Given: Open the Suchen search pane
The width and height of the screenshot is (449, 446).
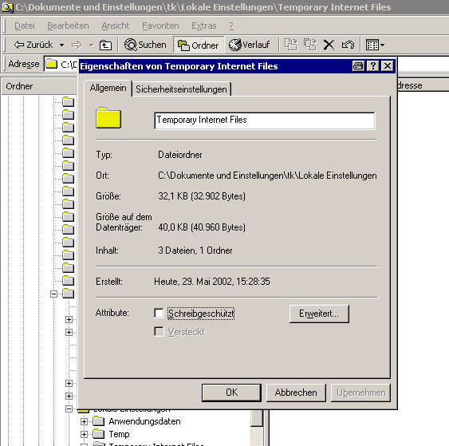Looking at the screenshot, I should pyautogui.click(x=145, y=45).
